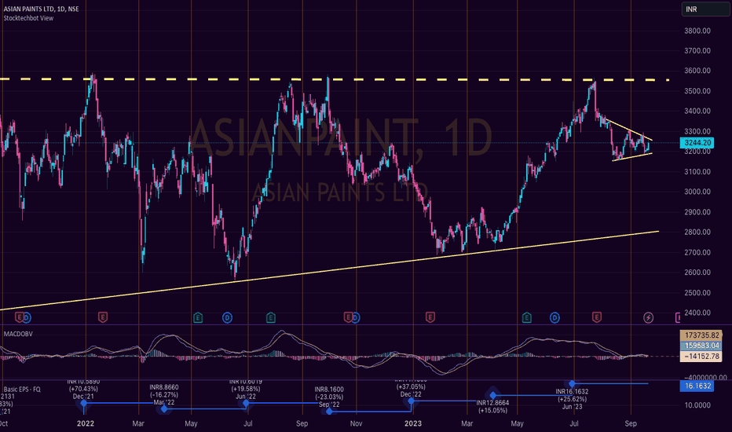Click the teal earnings marker below May 2022
Screen dimensions: 732x432
198,318
